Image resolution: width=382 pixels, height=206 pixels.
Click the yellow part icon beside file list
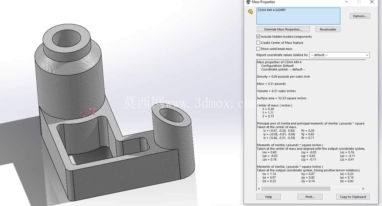pyautogui.click(x=251, y=12)
